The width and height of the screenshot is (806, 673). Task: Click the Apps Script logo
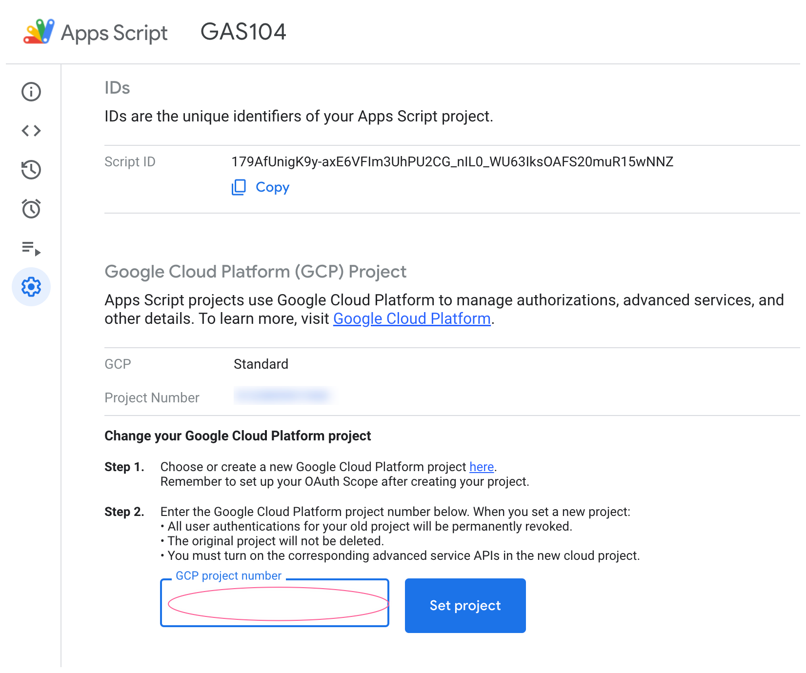coord(39,32)
